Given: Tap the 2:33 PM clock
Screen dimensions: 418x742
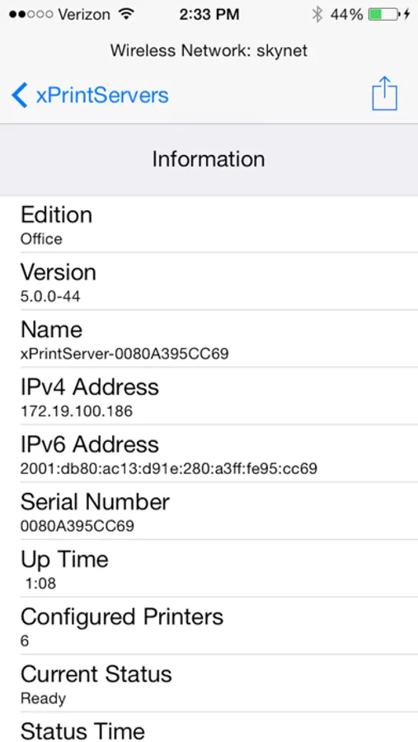Looking at the screenshot, I should point(209,15).
